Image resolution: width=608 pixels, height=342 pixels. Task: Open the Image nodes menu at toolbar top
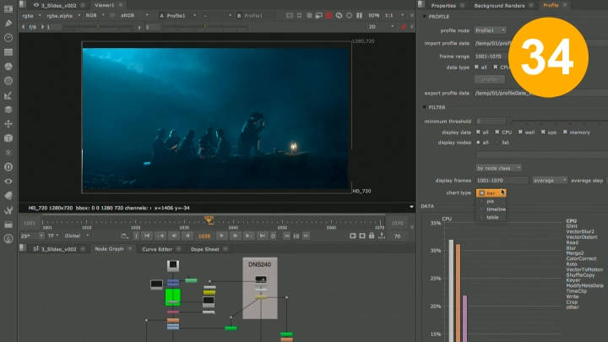(8, 9)
